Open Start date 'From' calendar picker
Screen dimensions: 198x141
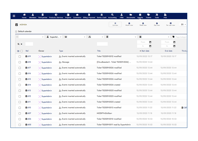[150, 42]
